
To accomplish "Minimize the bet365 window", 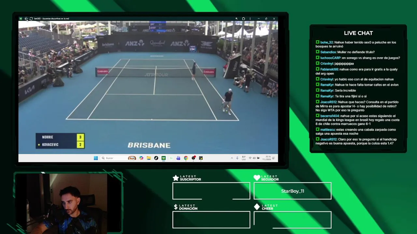I will point(258,19).
